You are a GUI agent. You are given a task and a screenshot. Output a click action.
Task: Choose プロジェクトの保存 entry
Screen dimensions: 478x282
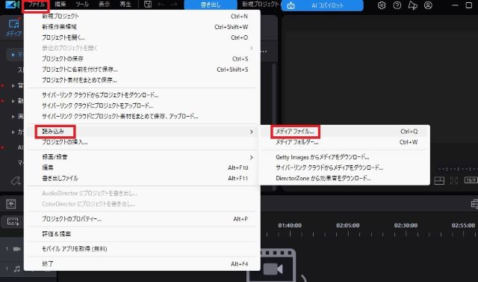click(x=142, y=58)
